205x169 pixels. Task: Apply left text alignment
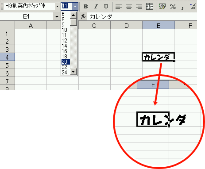click(x=119, y=7)
